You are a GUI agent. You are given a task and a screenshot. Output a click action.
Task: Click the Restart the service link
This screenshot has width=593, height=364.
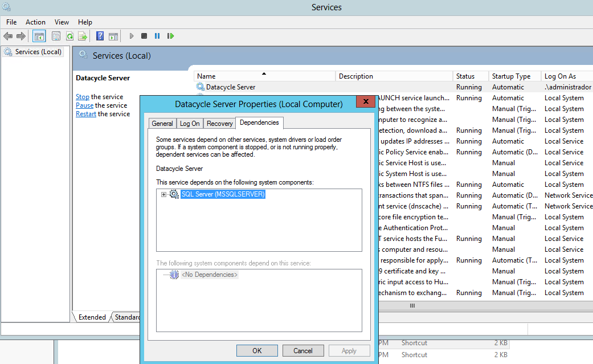click(x=86, y=114)
